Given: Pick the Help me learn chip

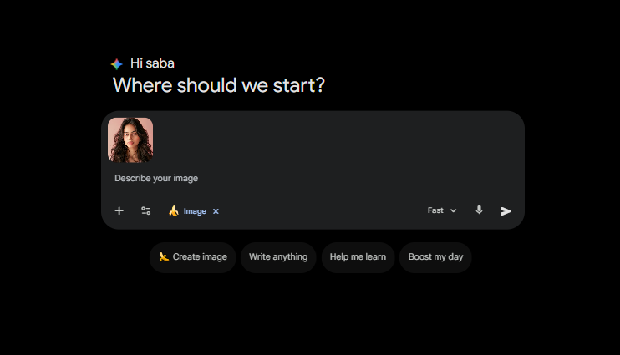Looking at the screenshot, I should 358,257.
